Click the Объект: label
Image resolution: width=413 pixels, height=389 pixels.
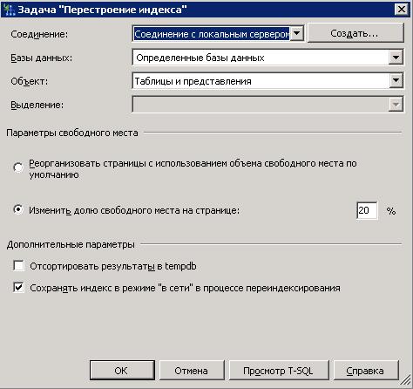point(30,81)
